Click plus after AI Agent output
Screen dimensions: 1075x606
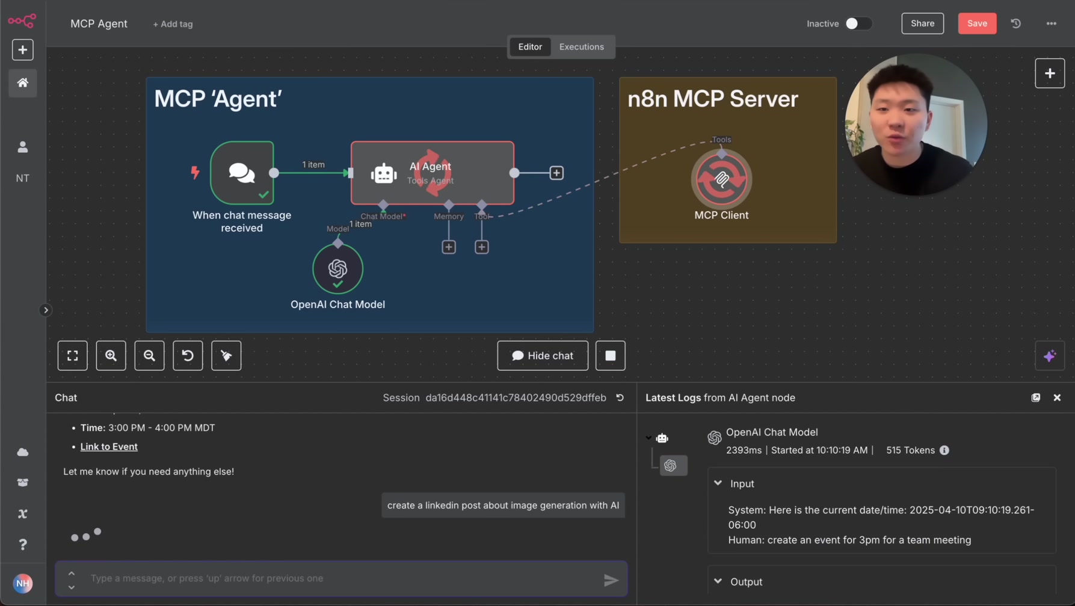[556, 173]
